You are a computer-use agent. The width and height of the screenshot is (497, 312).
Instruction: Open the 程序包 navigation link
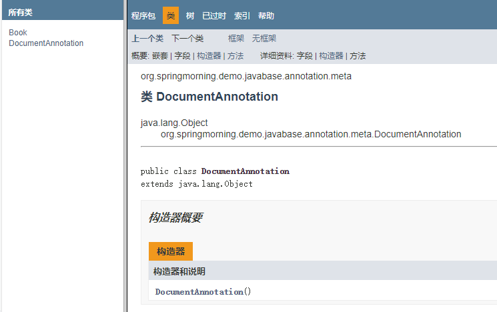143,16
